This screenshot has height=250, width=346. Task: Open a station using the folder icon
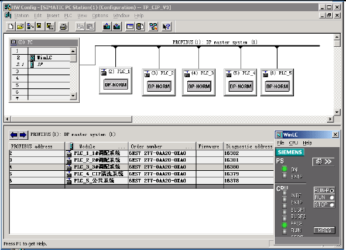click(x=20, y=27)
